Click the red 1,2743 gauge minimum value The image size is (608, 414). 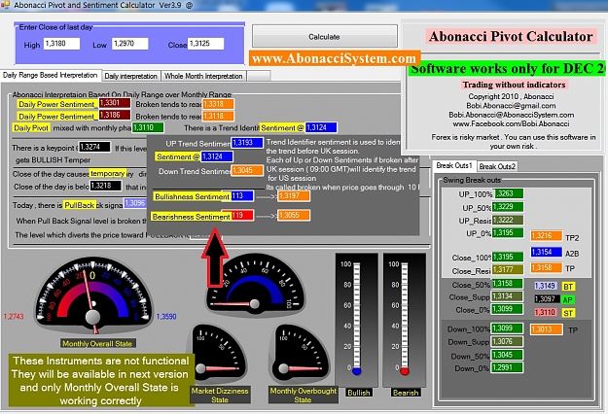(x=14, y=317)
